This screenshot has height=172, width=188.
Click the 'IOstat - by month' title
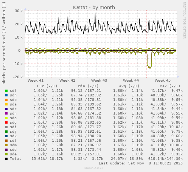point(94,8)
